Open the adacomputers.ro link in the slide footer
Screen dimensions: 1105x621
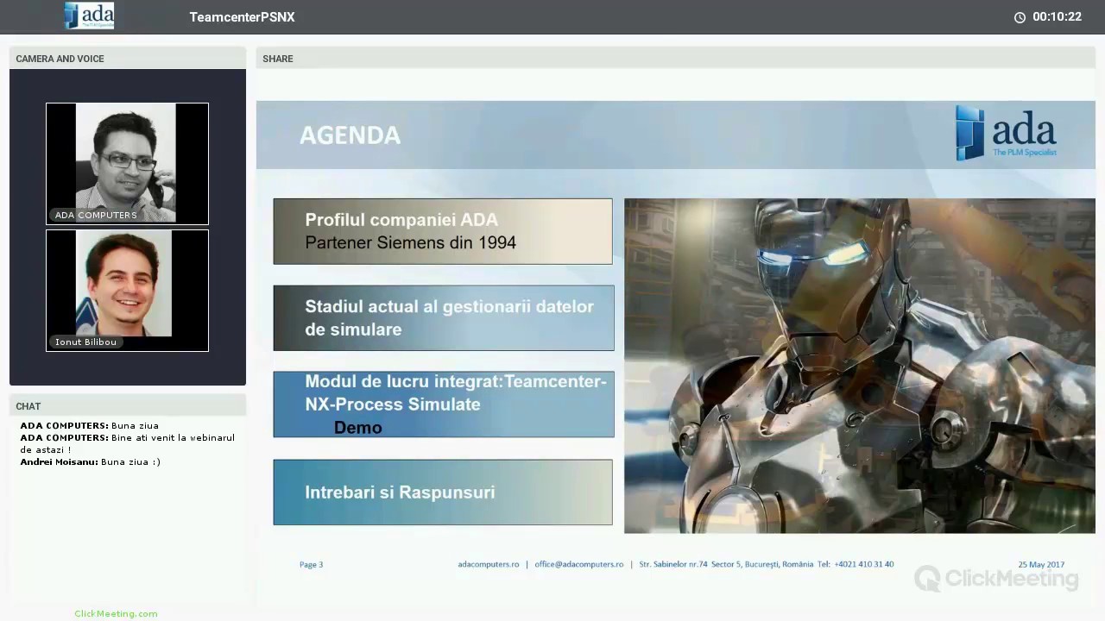tap(489, 564)
